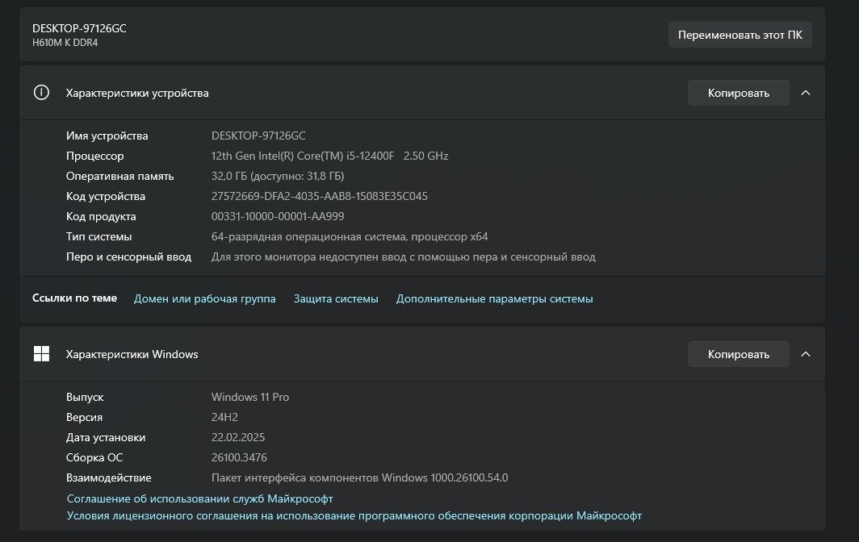The width and height of the screenshot is (859, 542).
Task: Select the edition value Windows 11 Pro
Action: pyautogui.click(x=250, y=397)
